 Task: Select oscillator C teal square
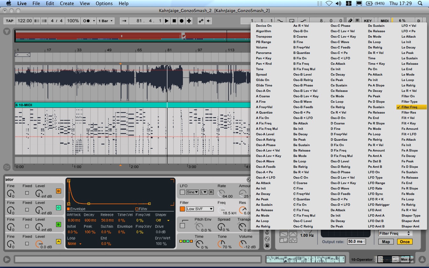click(x=58, y=208)
